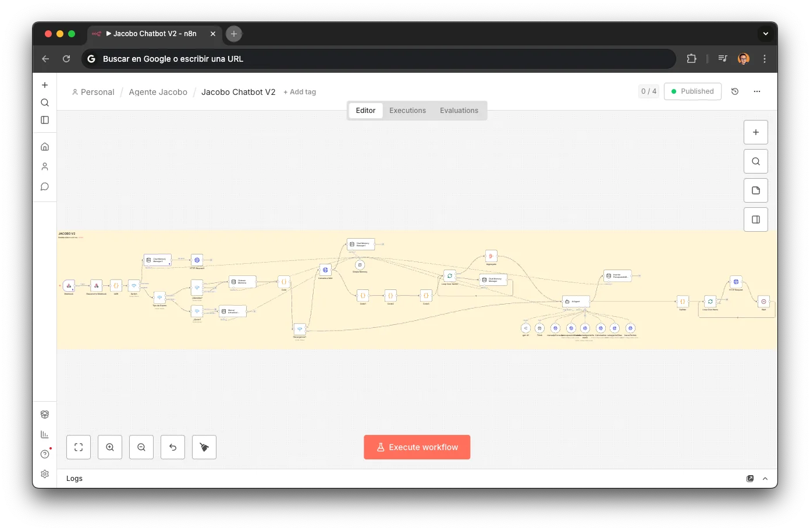The width and height of the screenshot is (810, 531).
Task: Open the workflow three-dot options menu
Action: click(757, 91)
